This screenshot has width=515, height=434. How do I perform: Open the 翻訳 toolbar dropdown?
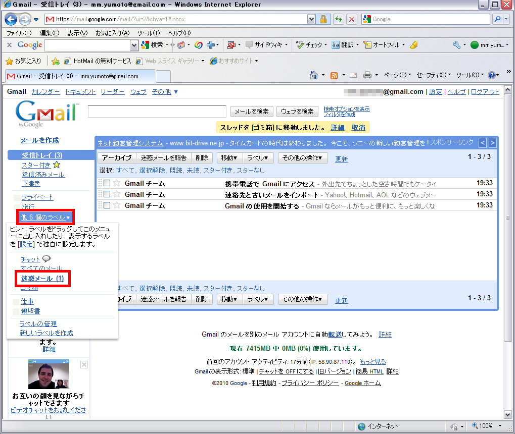(x=358, y=45)
